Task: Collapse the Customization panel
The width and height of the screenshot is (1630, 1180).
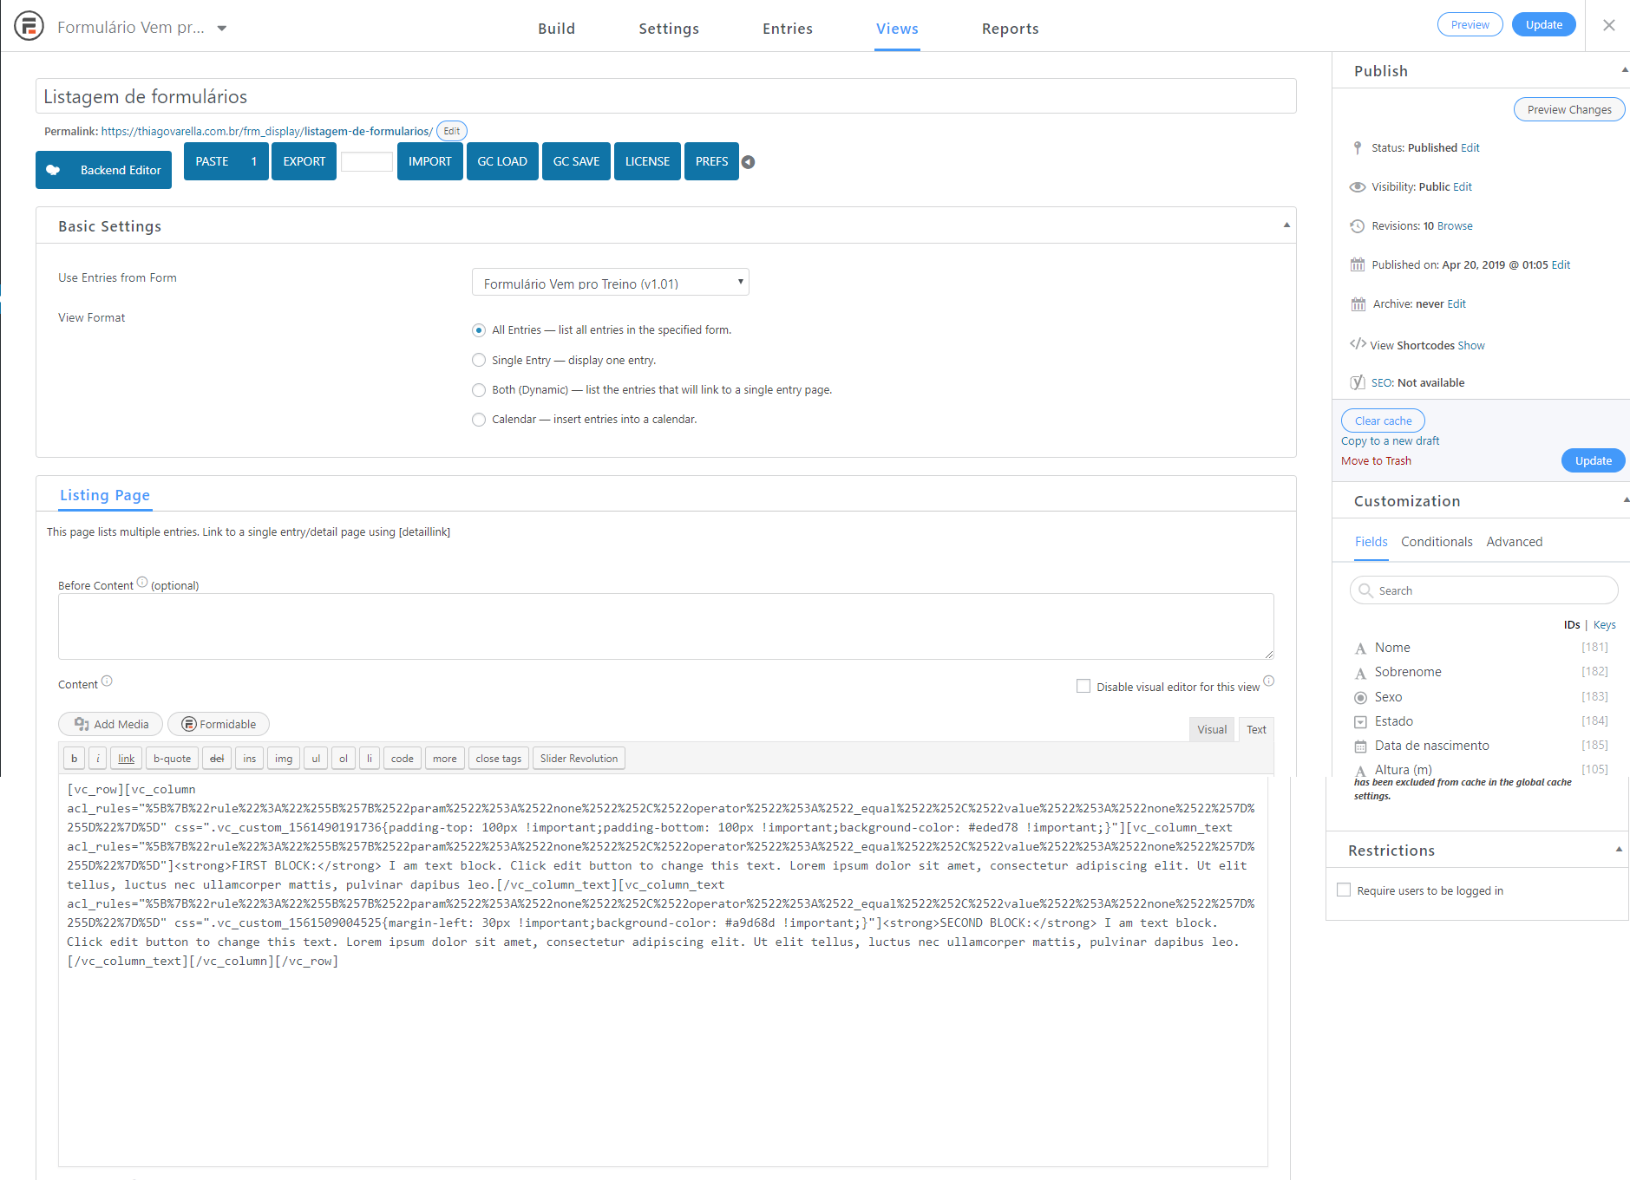Action: coord(1626,500)
